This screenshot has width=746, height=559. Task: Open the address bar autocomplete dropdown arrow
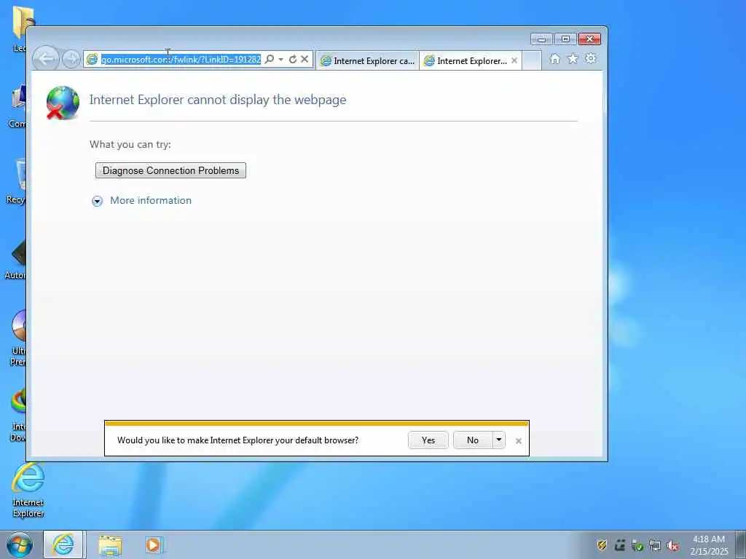point(280,59)
